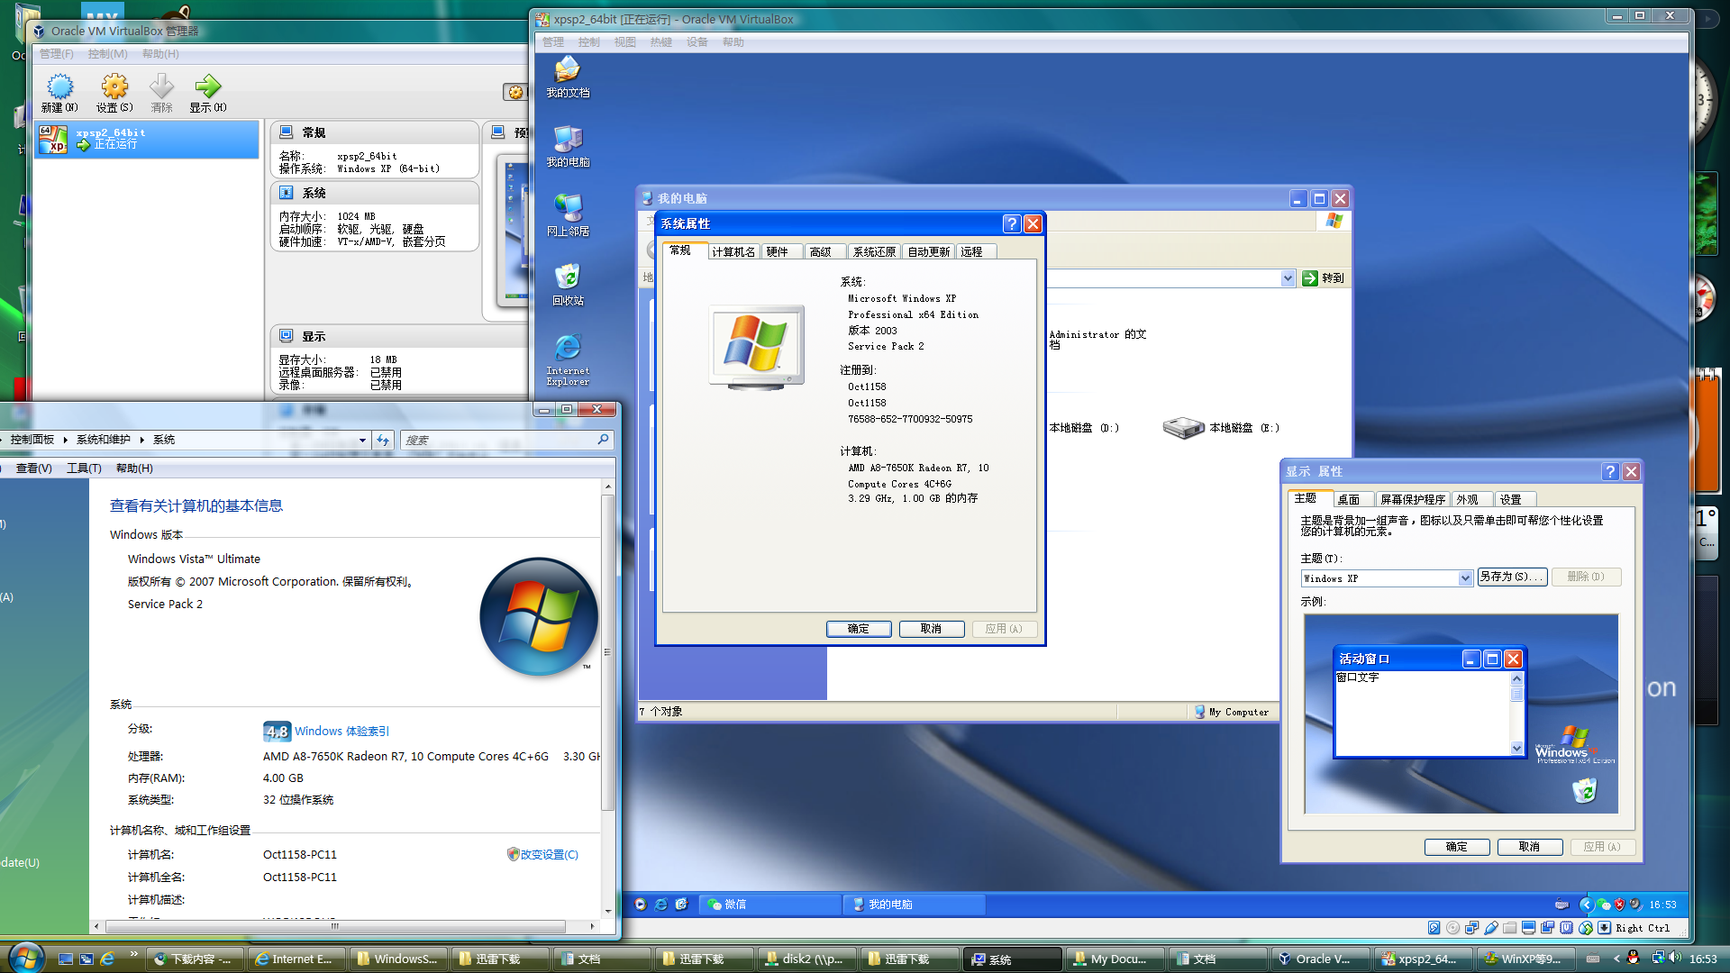Click breadcrumb arrow after 控制面板
This screenshot has width=1730, height=973.
point(66,440)
